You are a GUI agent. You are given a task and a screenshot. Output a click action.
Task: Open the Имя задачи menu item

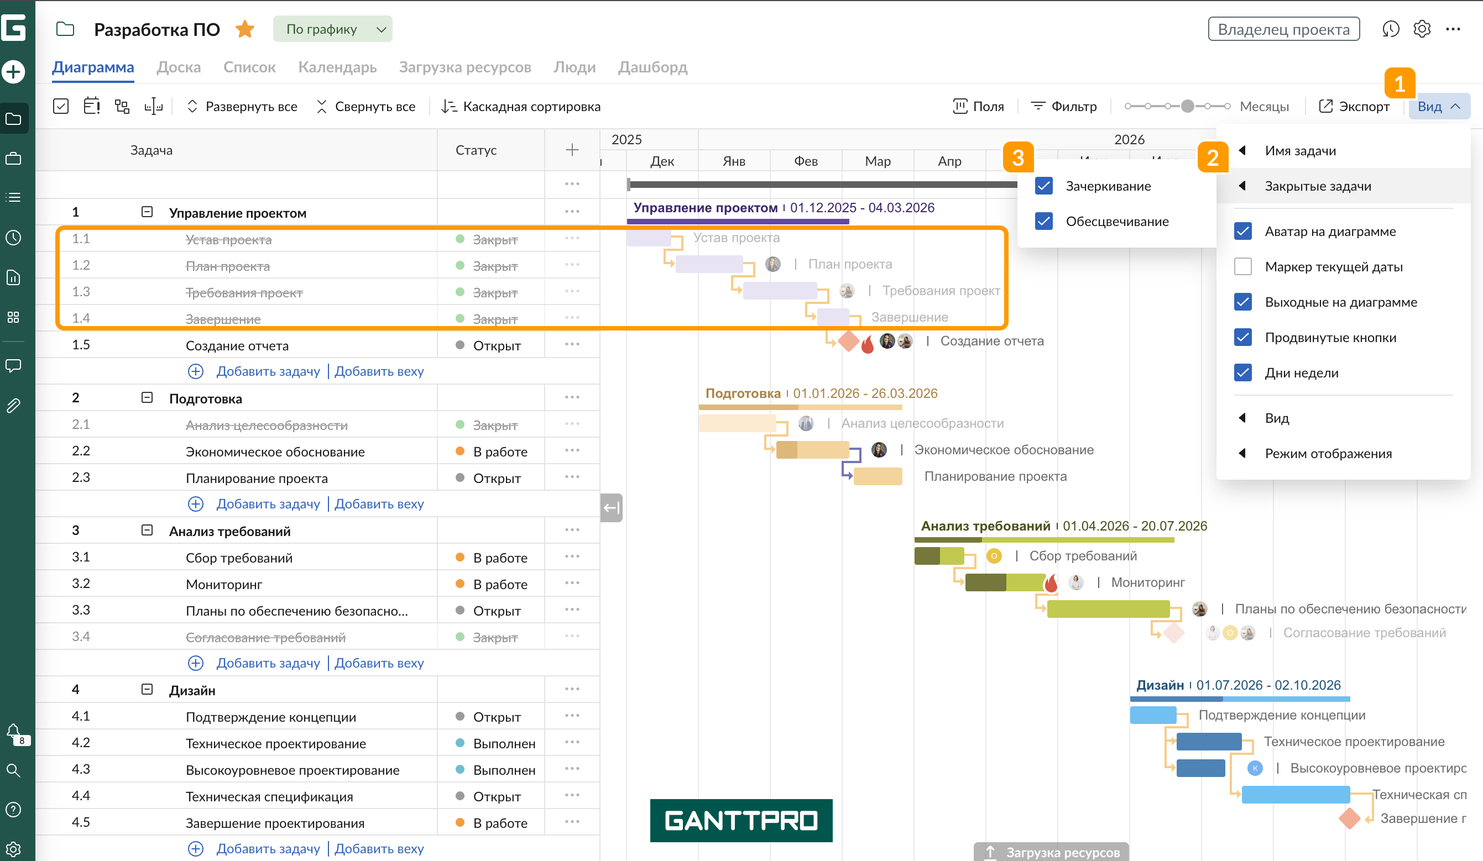1300,150
